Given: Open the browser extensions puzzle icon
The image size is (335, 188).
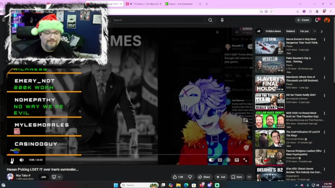Looking at the screenshot, I should (310, 11).
